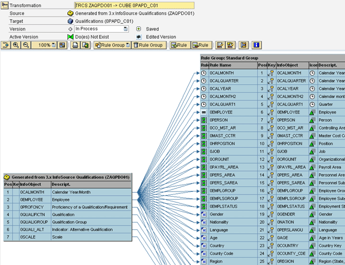Click the delete Rule Group button
The width and height of the screenshot is (345, 265).
tap(148, 45)
